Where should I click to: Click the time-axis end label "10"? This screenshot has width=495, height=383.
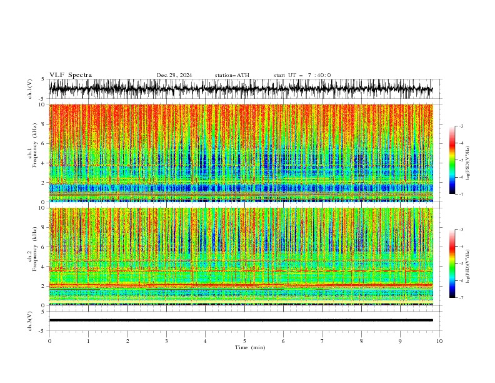[x=439, y=341]
